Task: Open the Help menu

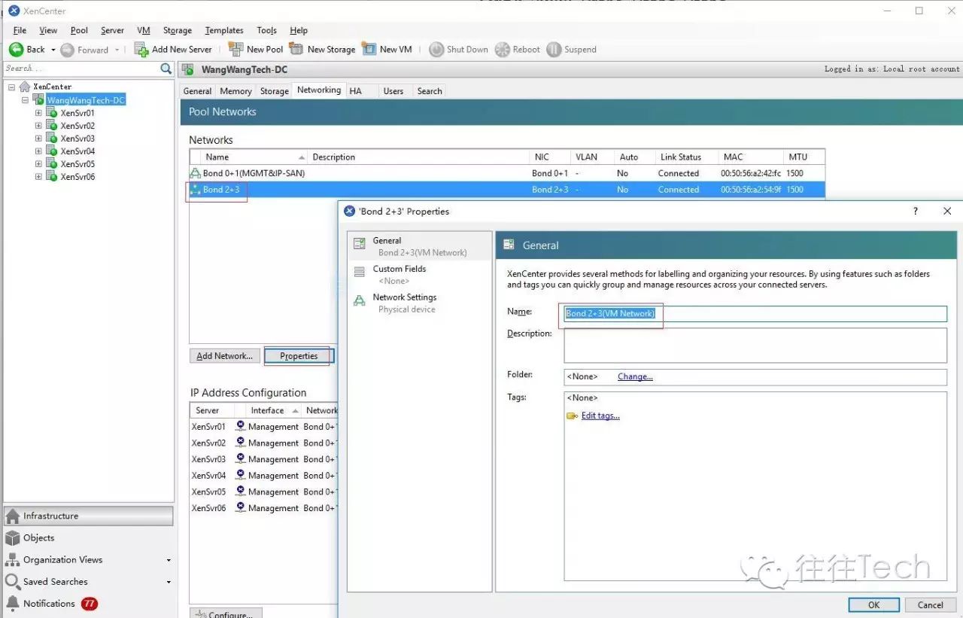Action: click(x=299, y=30)
